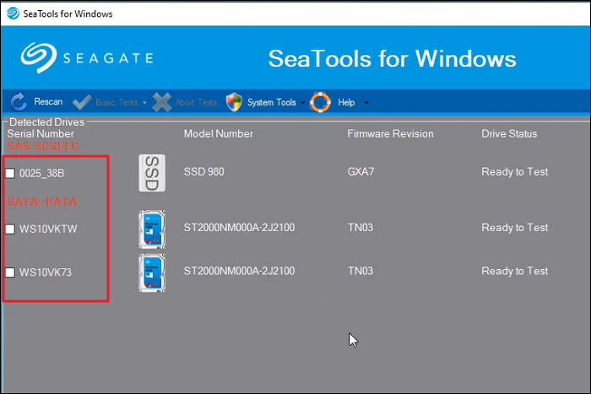Click the SAS-SCSI-FC group label
This screenshot has width=591, height=394.
pyautogui.click(x=43, y=146)
